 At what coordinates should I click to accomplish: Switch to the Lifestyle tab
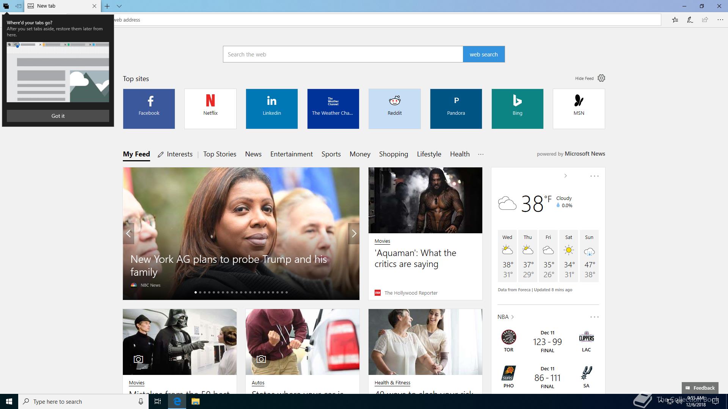click(x=429, y=154)
